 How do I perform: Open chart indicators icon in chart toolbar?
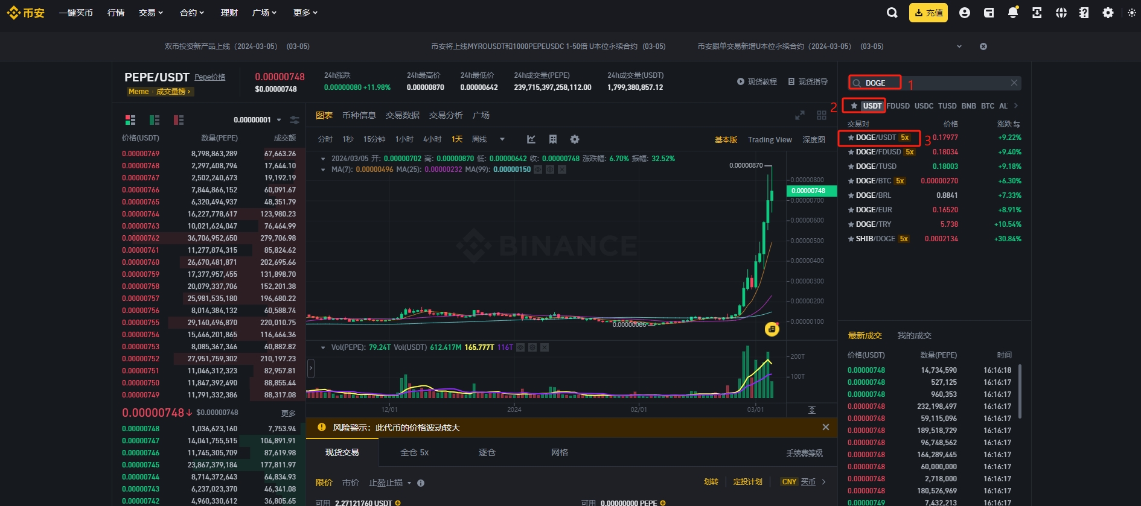click(x=531, y=139)
